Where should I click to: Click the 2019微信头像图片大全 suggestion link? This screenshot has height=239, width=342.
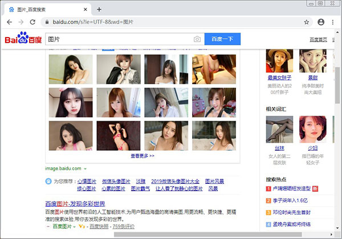[x=175, y=182]
